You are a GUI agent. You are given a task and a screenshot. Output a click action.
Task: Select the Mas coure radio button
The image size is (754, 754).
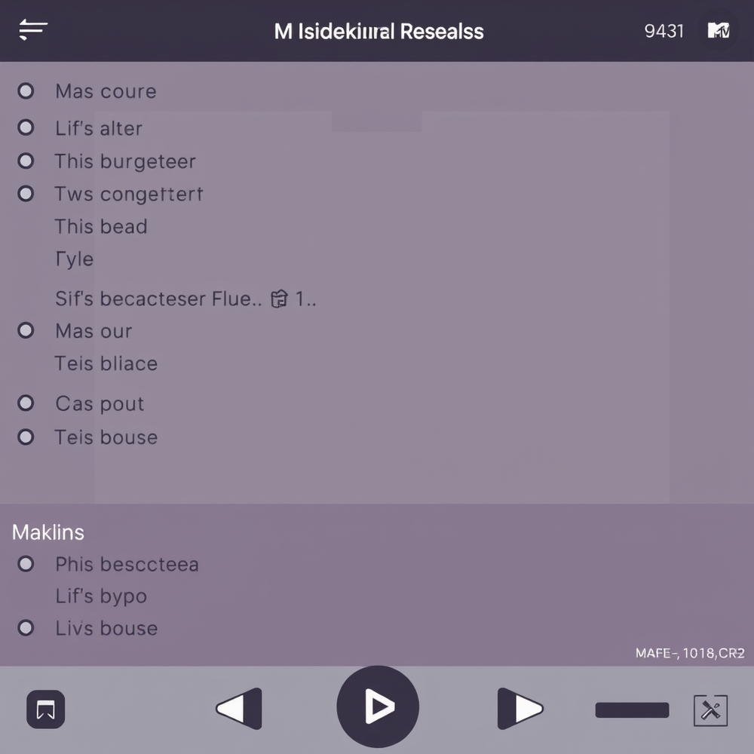tap(26, 91)
